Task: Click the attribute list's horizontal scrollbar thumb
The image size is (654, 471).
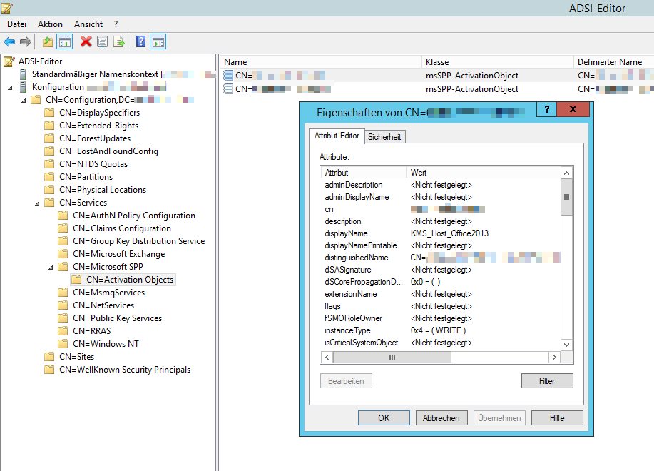Action: click(x=392, y=357)
